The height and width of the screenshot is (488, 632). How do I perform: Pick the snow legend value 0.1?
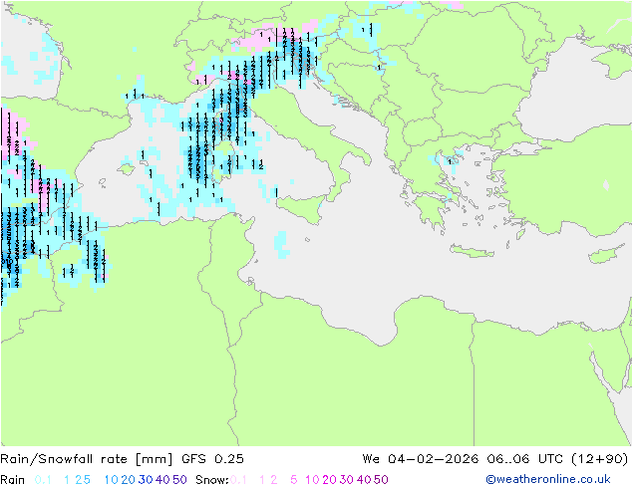[238, 480]
